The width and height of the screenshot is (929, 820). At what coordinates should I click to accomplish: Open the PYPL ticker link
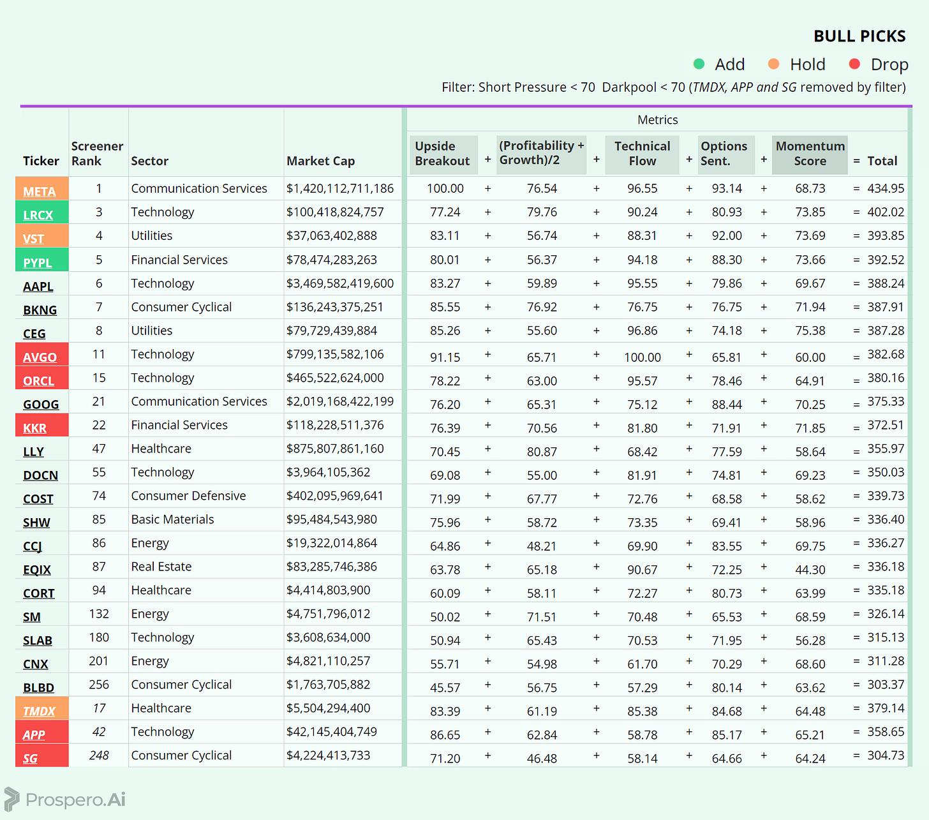pyautogui.click(x=37, y=262)
